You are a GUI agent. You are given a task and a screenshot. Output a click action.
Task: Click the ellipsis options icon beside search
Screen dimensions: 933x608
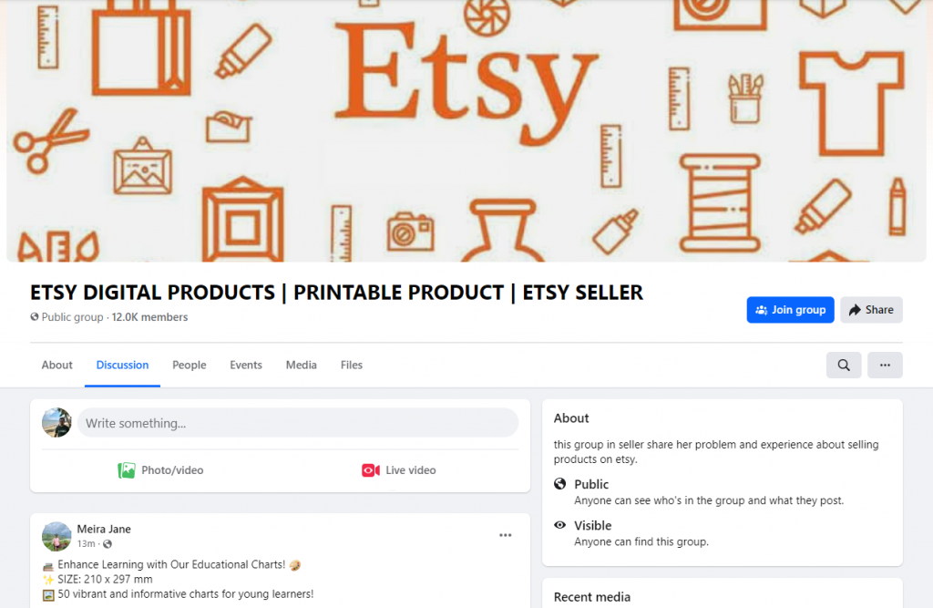pyautogui.click(x=884, y=365)
